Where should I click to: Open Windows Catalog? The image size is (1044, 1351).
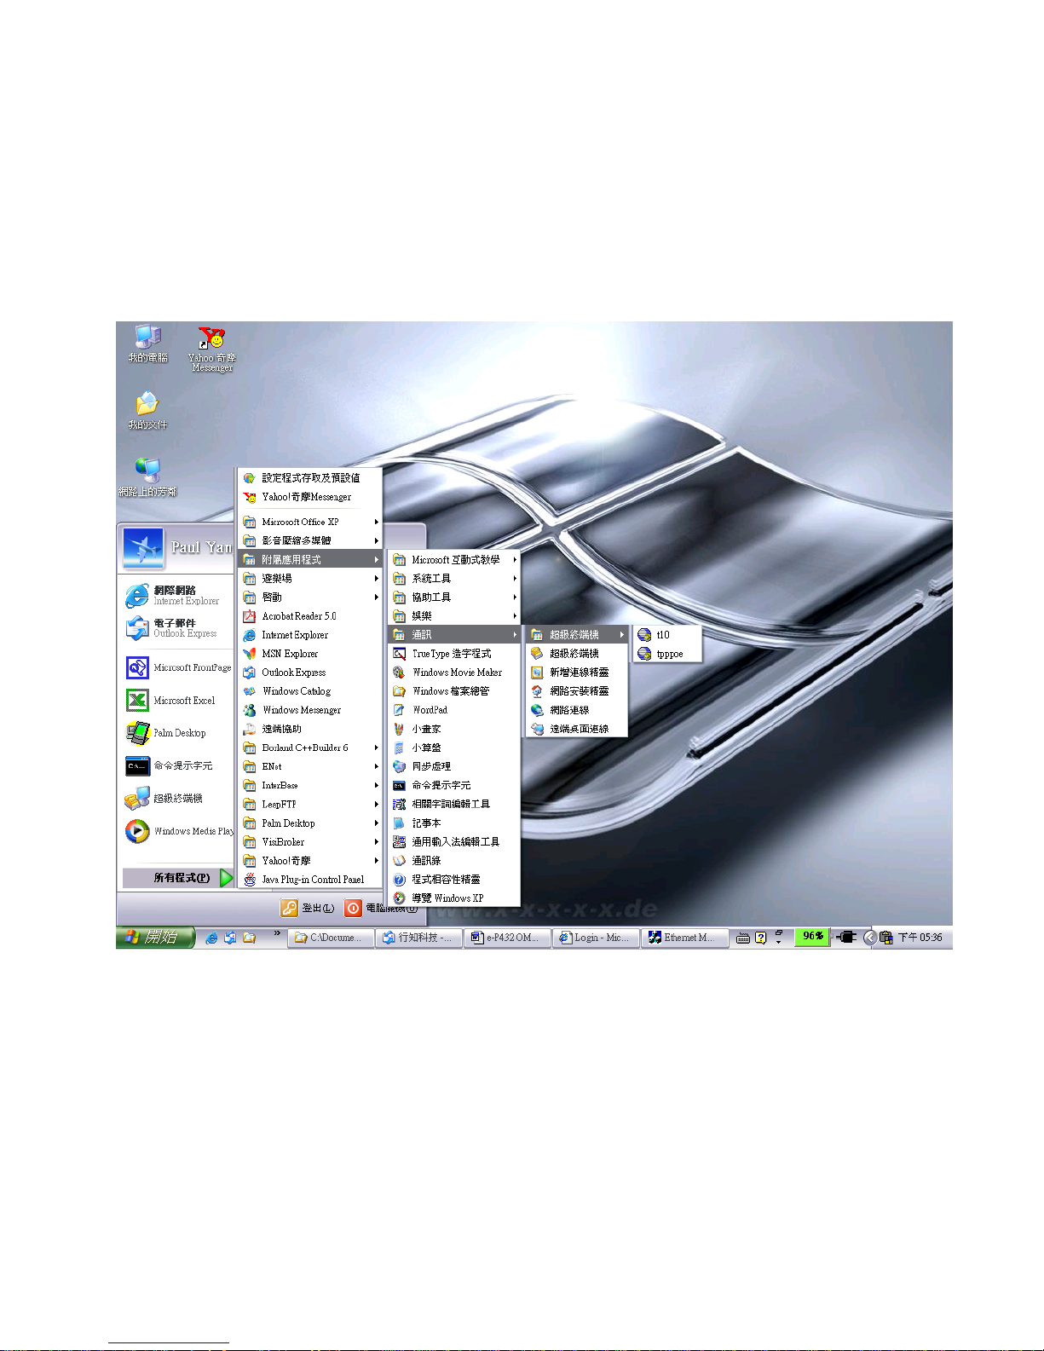[310, 691]
